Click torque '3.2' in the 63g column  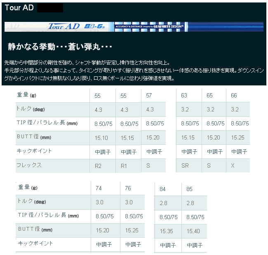point(185,109)
